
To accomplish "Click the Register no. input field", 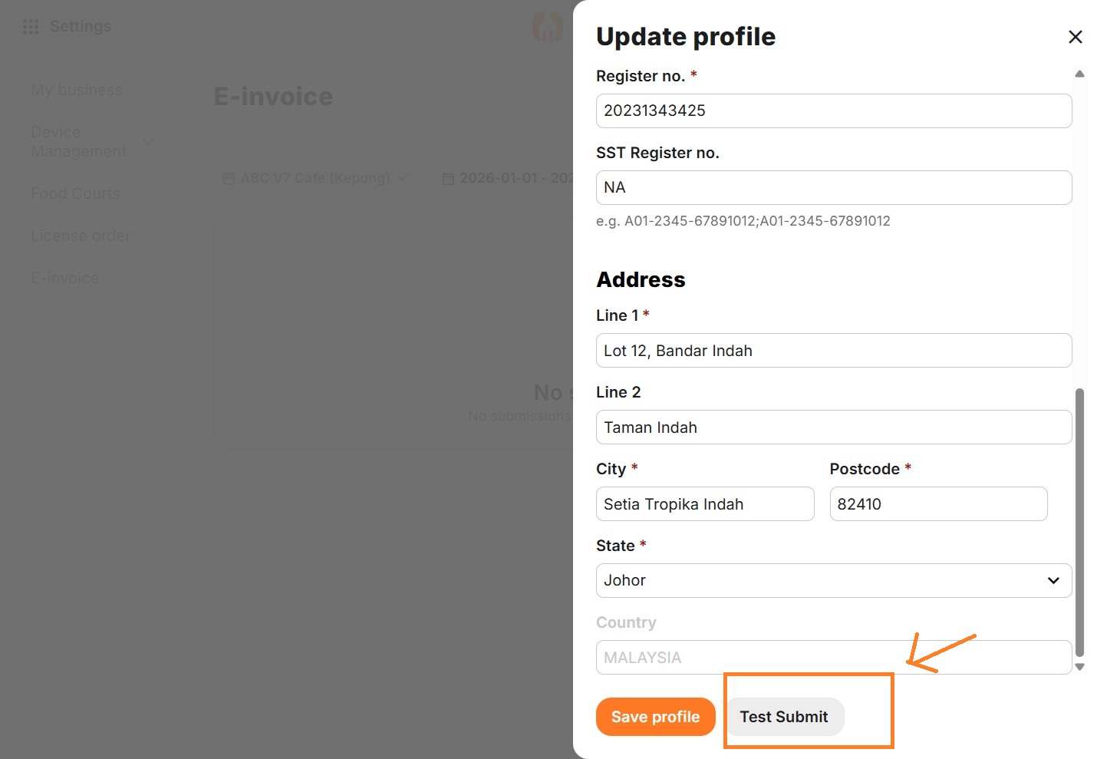I will click(x=833, y=111).
